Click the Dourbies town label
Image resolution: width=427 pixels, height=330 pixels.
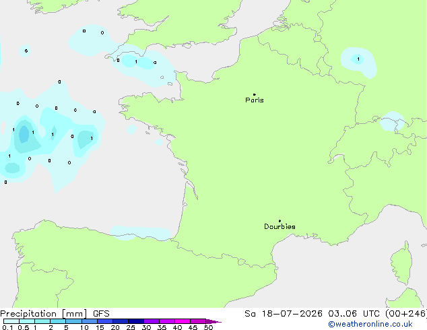point(280,226)
